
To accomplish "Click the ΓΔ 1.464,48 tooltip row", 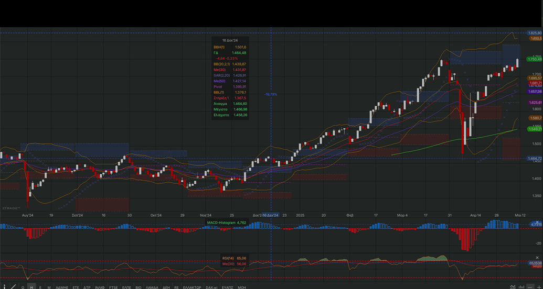I will pyautogui.click(x=230, y=52).
